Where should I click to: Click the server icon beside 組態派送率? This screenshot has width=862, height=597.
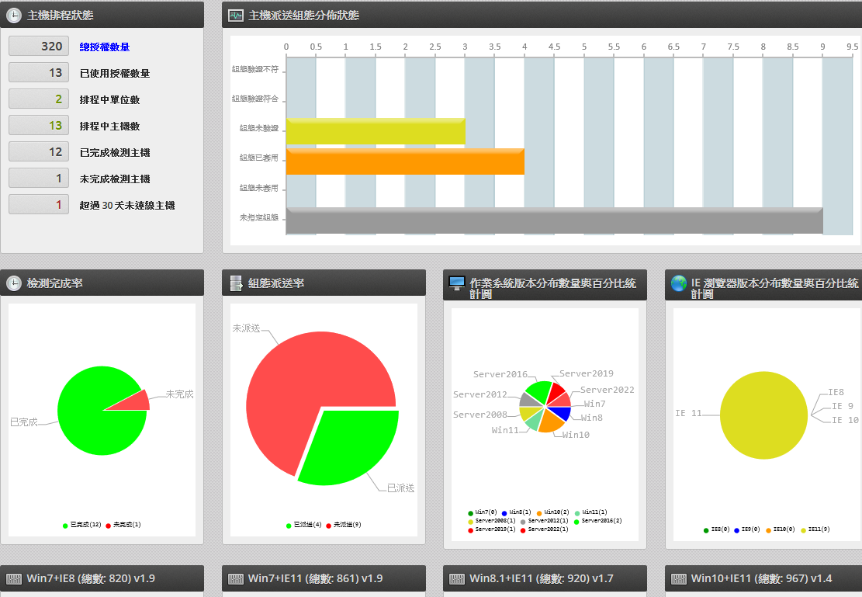click(236, 283)
